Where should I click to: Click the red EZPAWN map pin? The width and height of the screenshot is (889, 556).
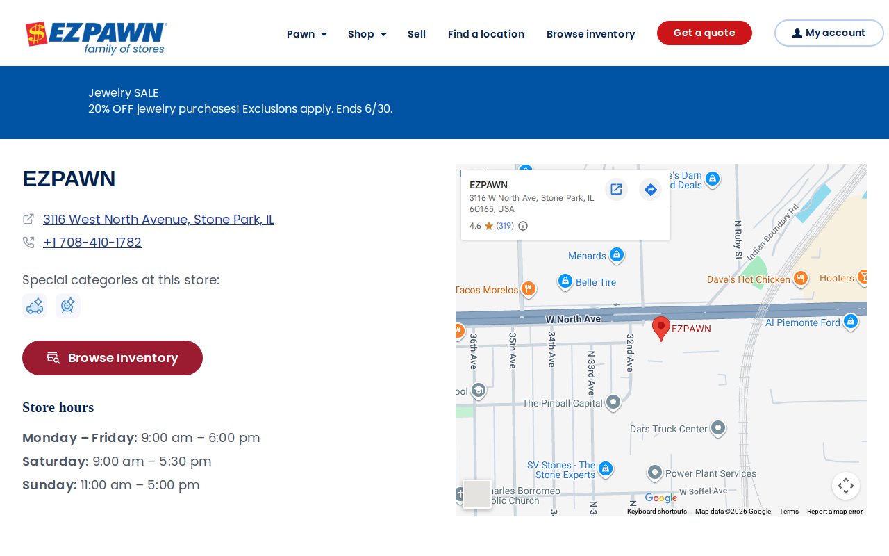[x=661, y=329]
